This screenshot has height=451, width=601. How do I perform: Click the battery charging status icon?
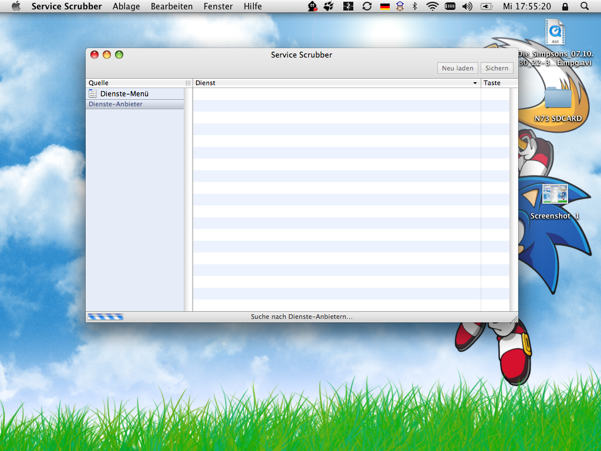(x=486, y=6)
